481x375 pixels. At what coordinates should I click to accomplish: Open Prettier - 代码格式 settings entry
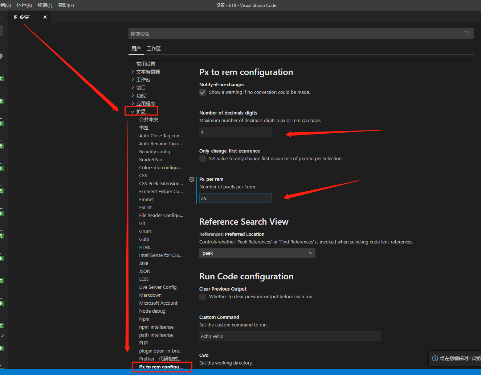tap(160, 359)
